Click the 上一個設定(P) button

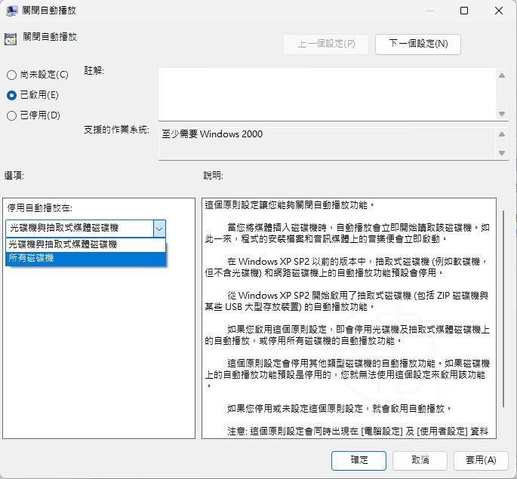(x=326, y=44)
